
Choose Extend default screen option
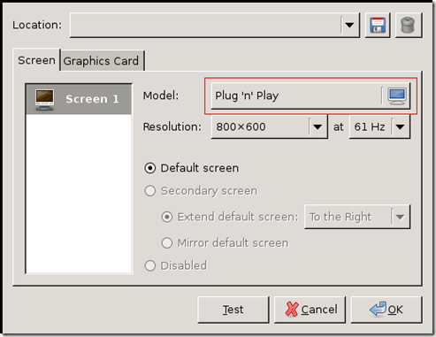click(x=167, y=217)
